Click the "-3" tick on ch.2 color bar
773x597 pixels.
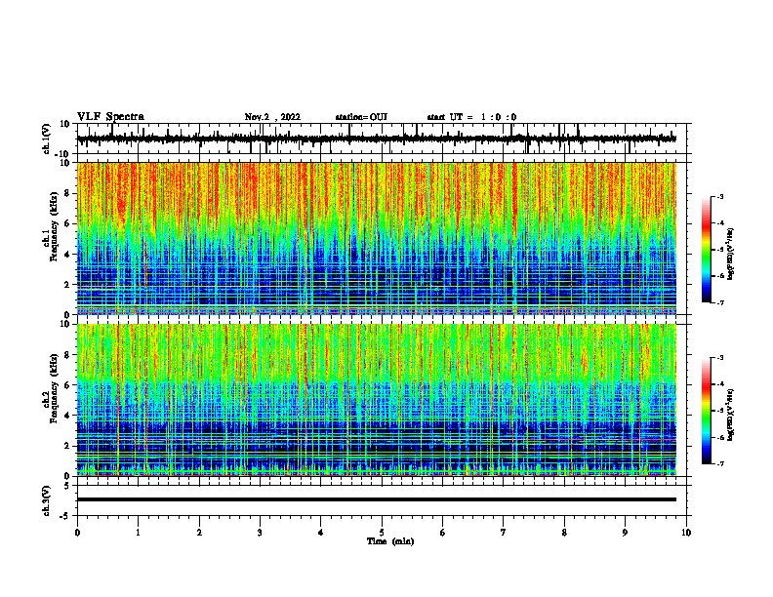click(x=719, y=358)
